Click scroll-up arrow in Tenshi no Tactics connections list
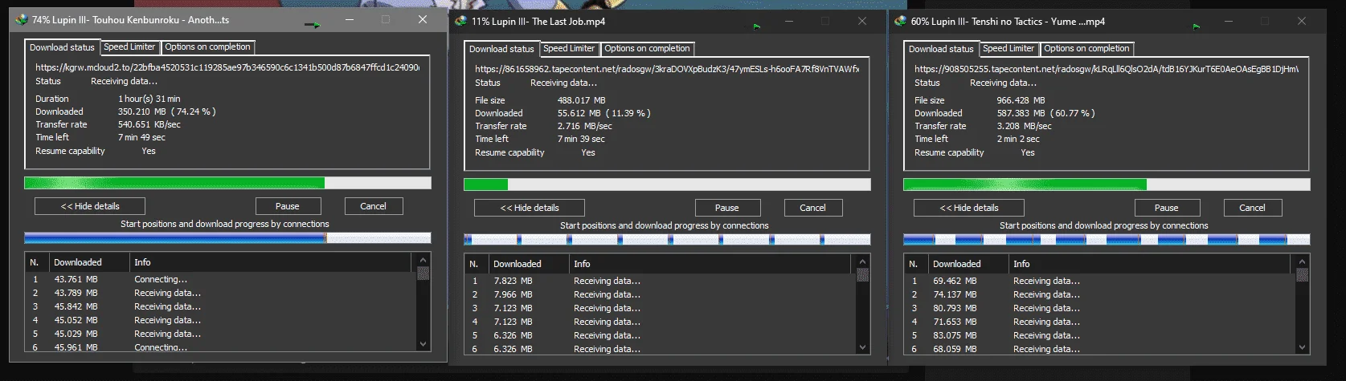Viewport: 1346px width, 381px height. point(1303,262)
